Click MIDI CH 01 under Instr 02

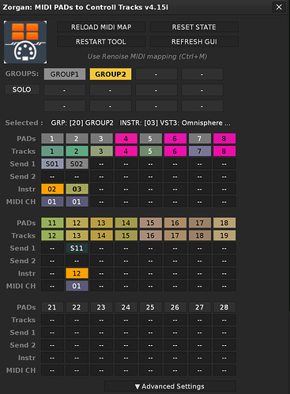[52, 202]
